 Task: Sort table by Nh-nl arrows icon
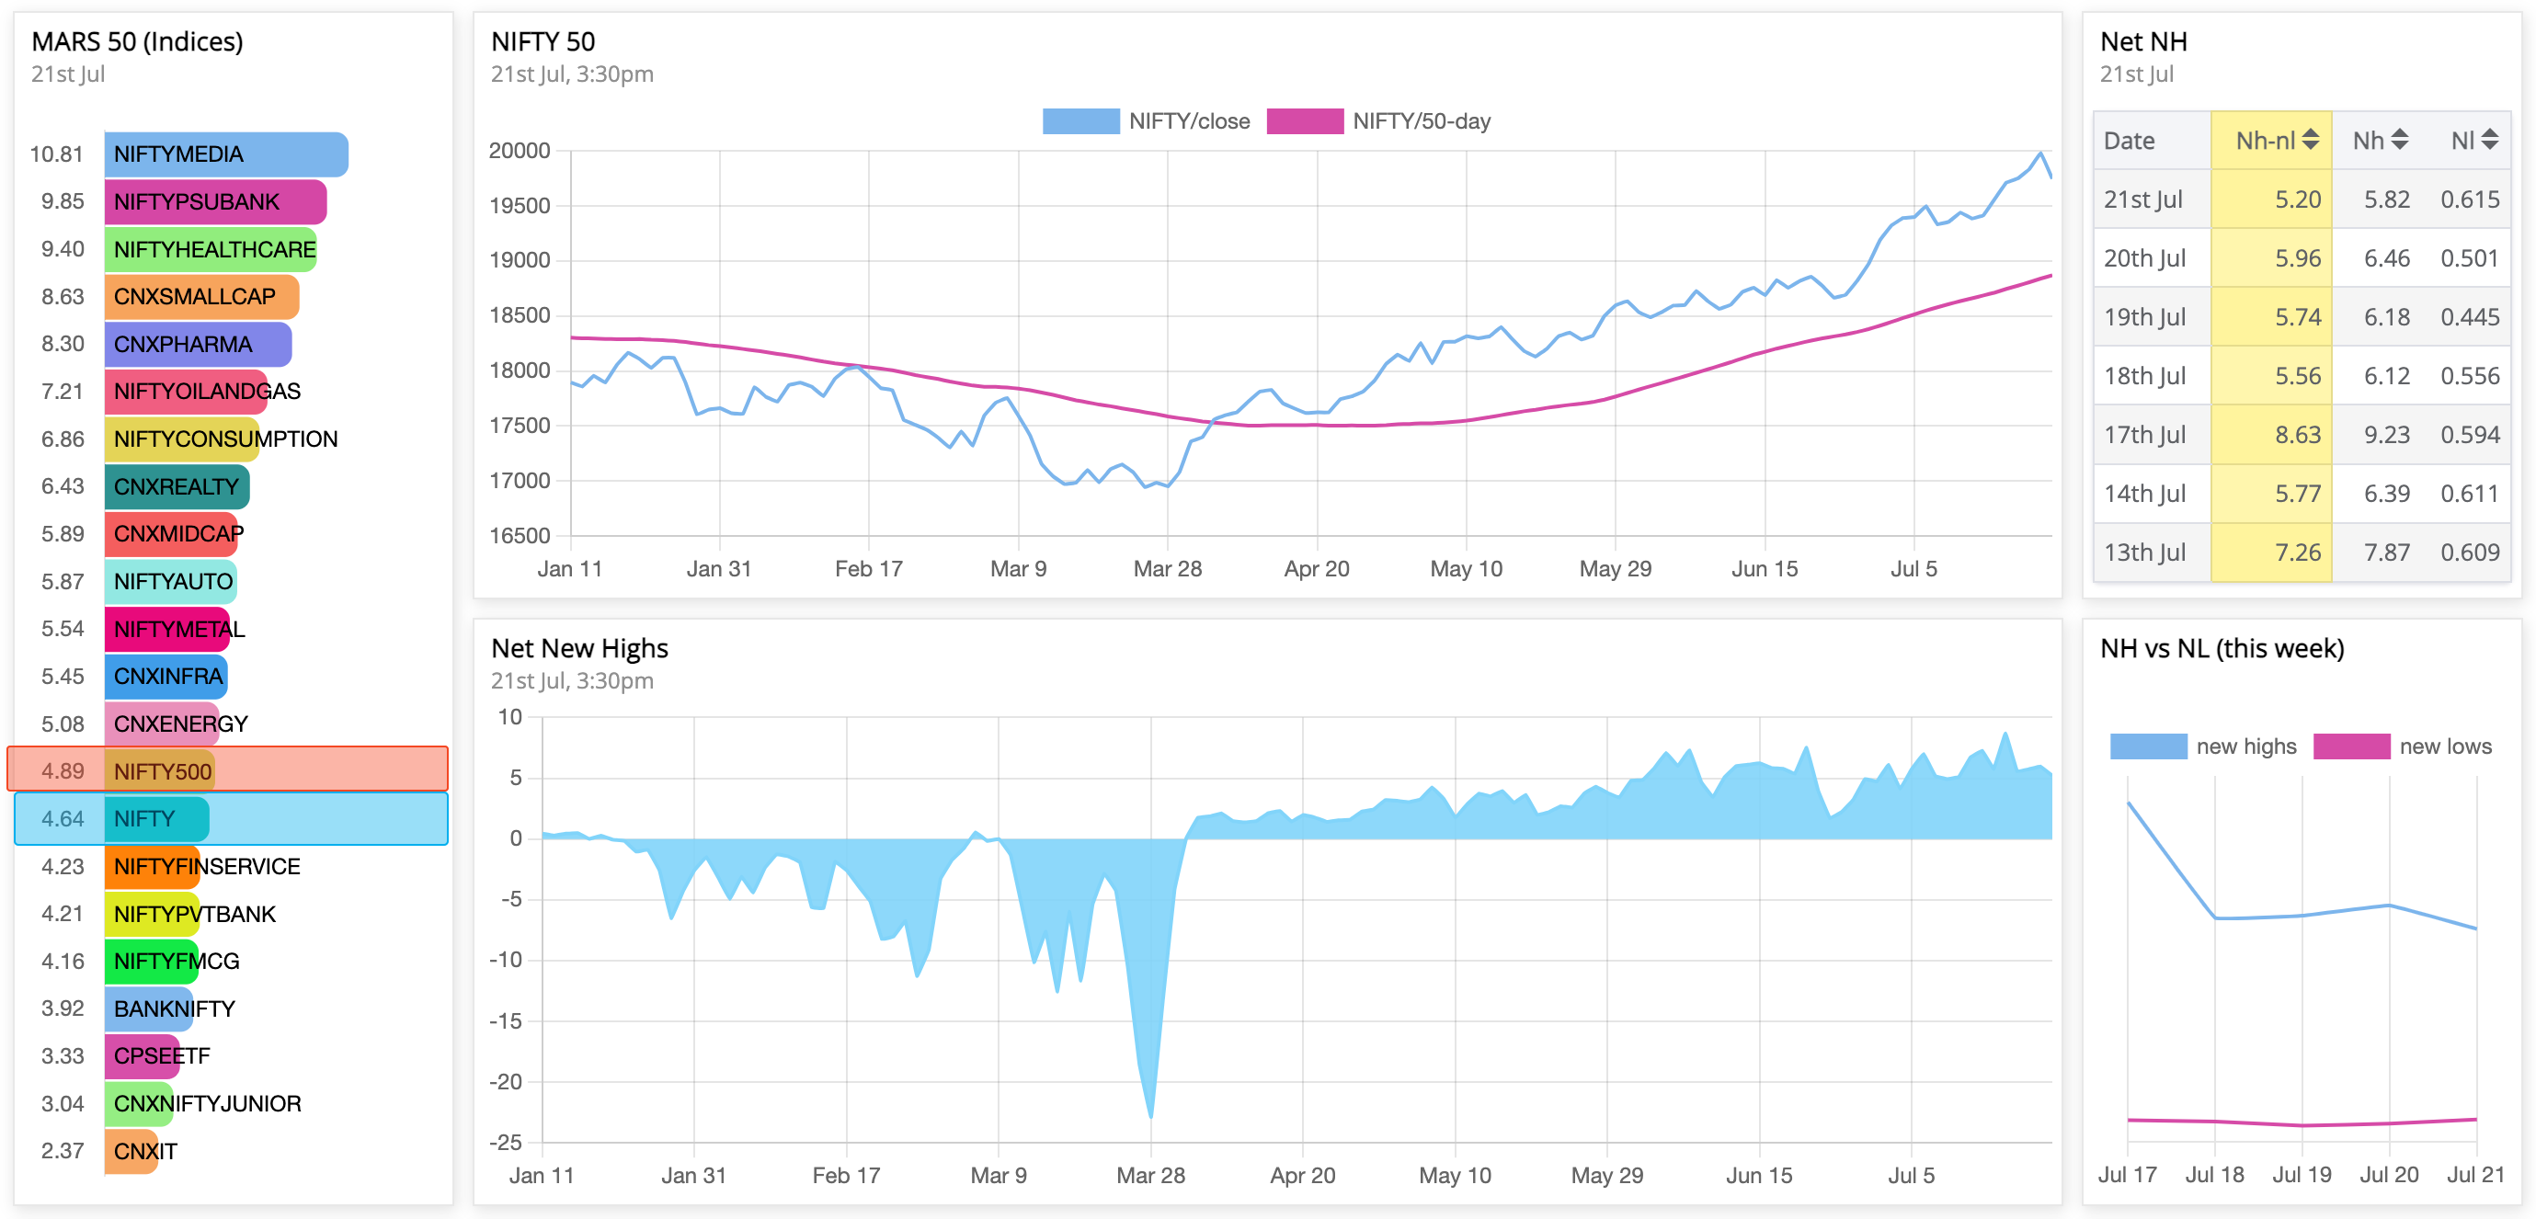[x=2311, y=140]
